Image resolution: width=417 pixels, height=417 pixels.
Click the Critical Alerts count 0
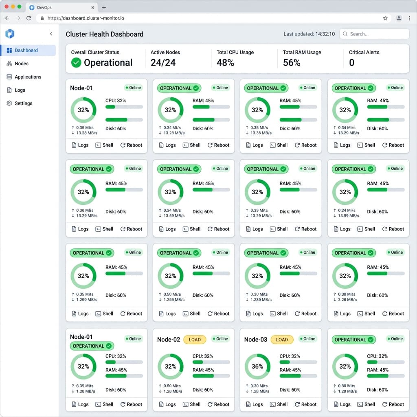[351, 63]
